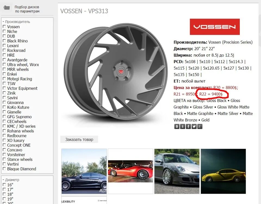The width and height of the screenshot is (261, 204).
Task: Click the large grey wheel product image
Action: click(x=116, y=73)
